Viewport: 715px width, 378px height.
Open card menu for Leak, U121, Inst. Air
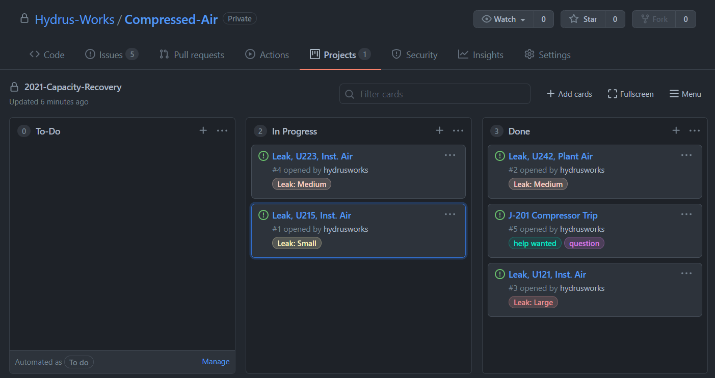coord(686,274)
